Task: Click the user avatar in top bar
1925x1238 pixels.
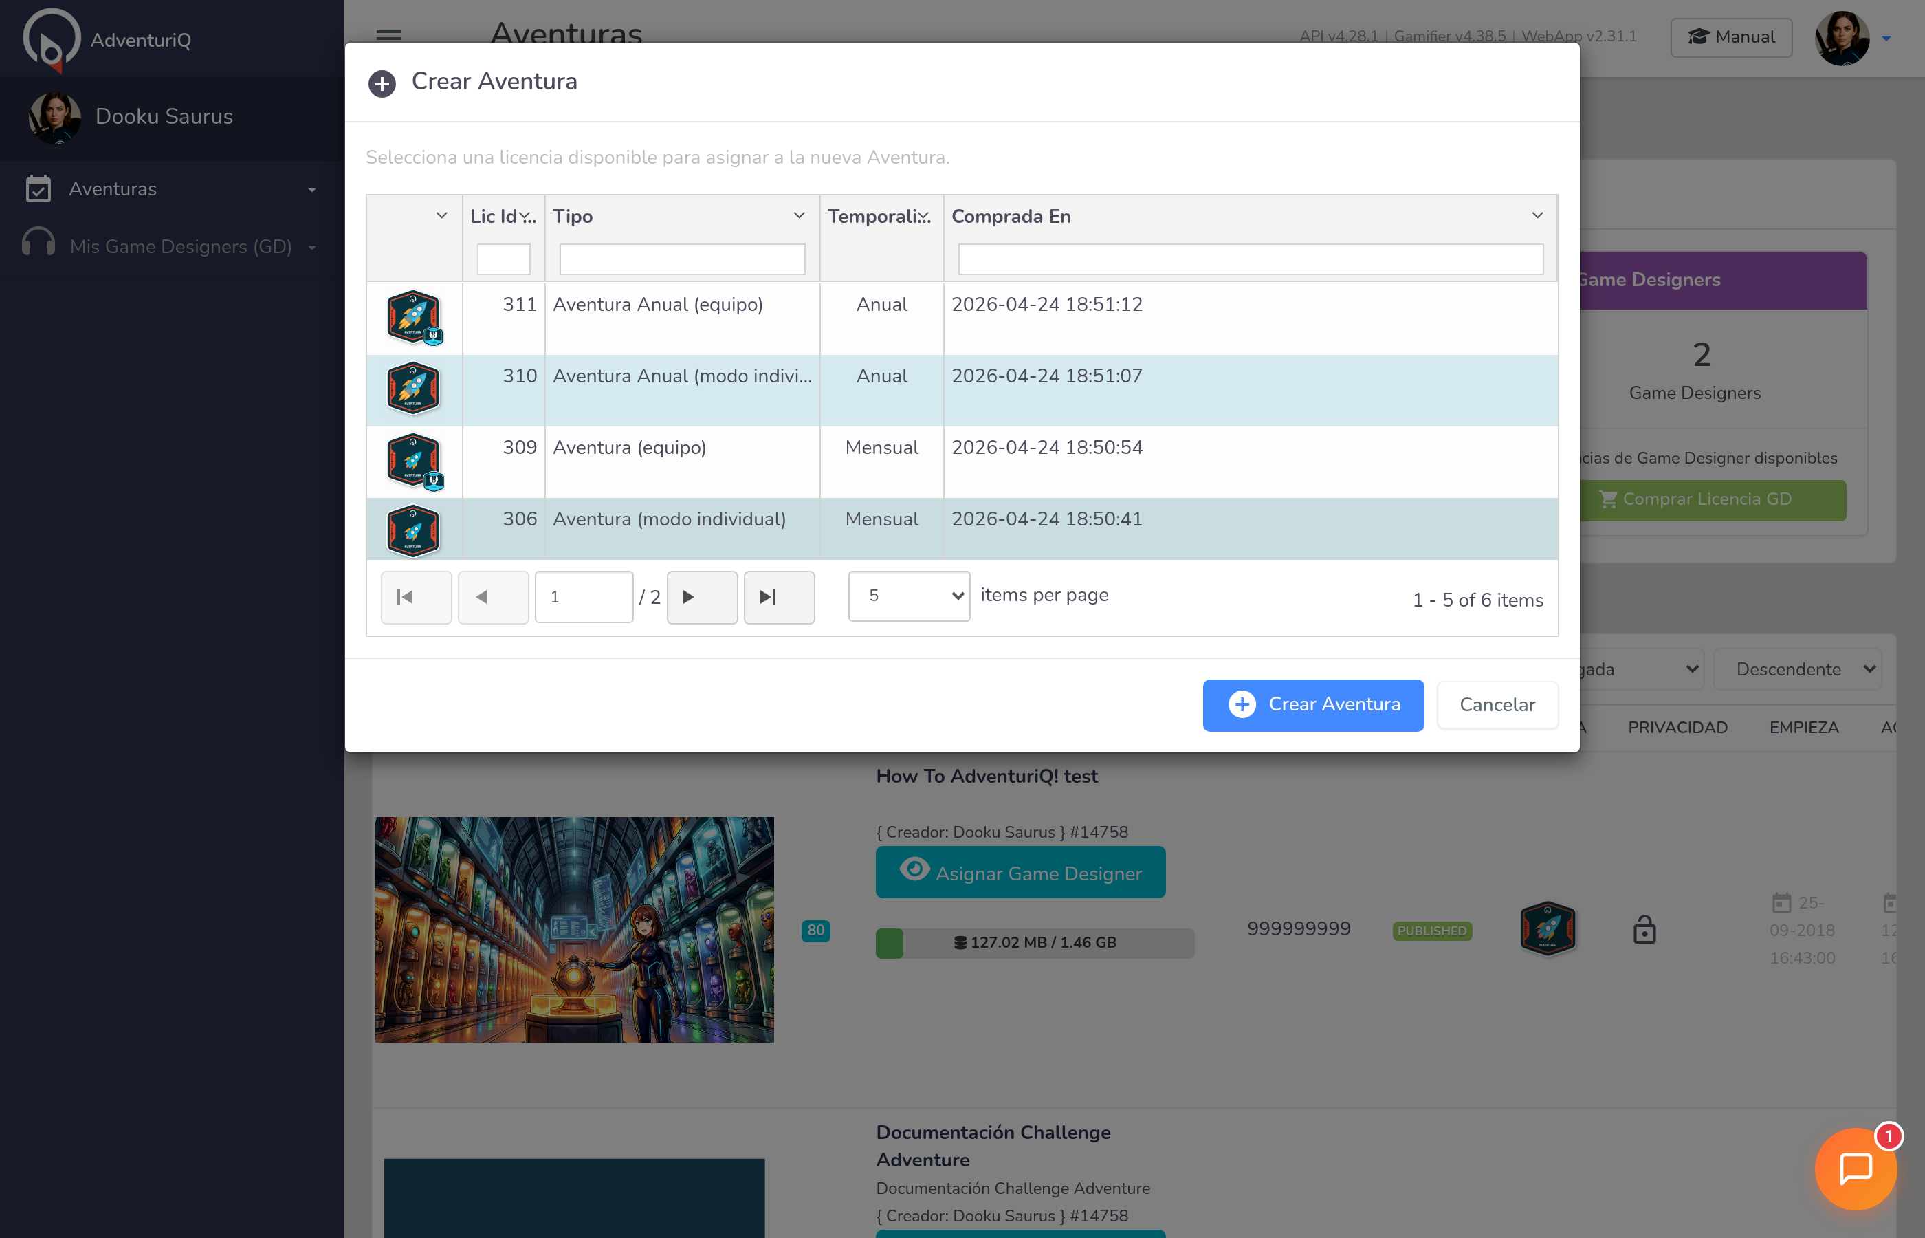Action: click(x=1841, y=38)
